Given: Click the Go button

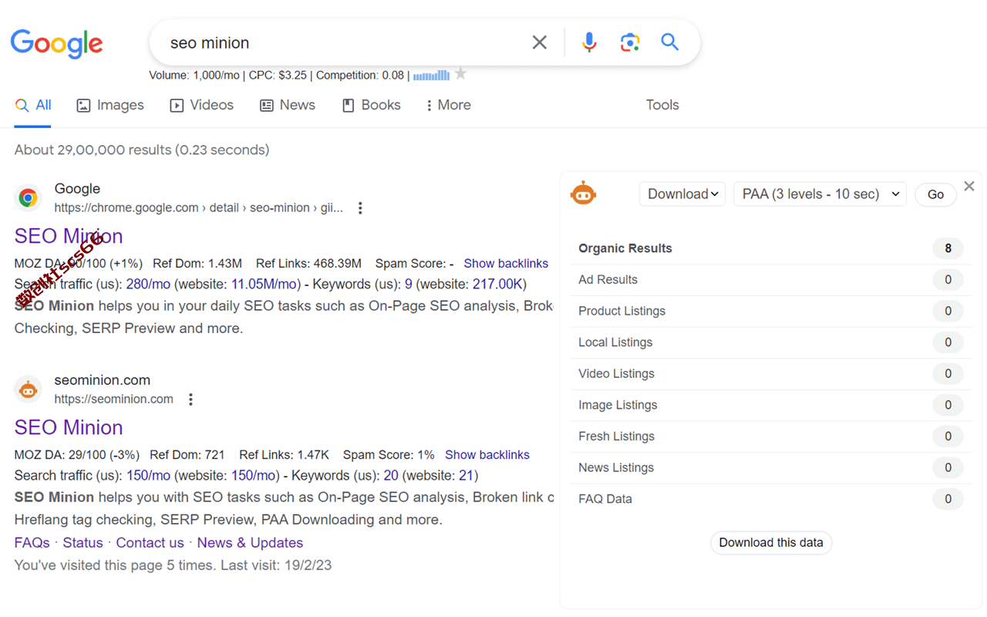Looking at the screenshot, I should (x=935, y=195).
